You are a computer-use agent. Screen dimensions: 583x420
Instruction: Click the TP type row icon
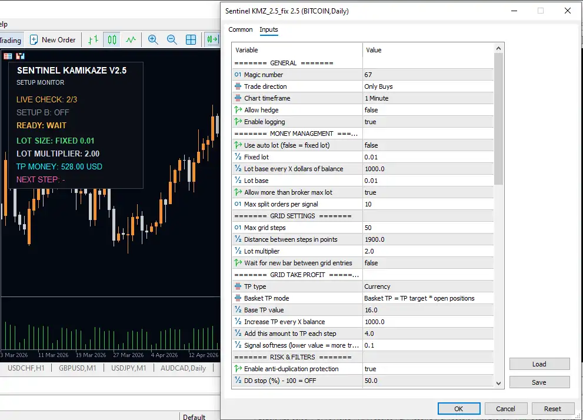click(238, 286)
